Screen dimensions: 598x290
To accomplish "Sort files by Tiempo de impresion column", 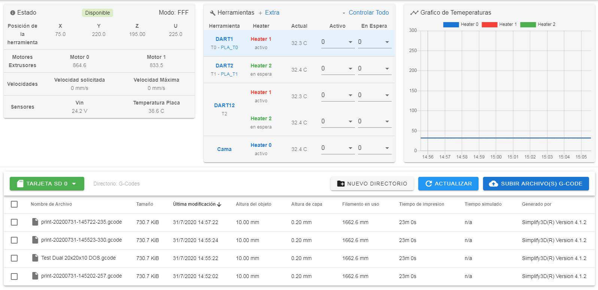I will tap(422, 204).
